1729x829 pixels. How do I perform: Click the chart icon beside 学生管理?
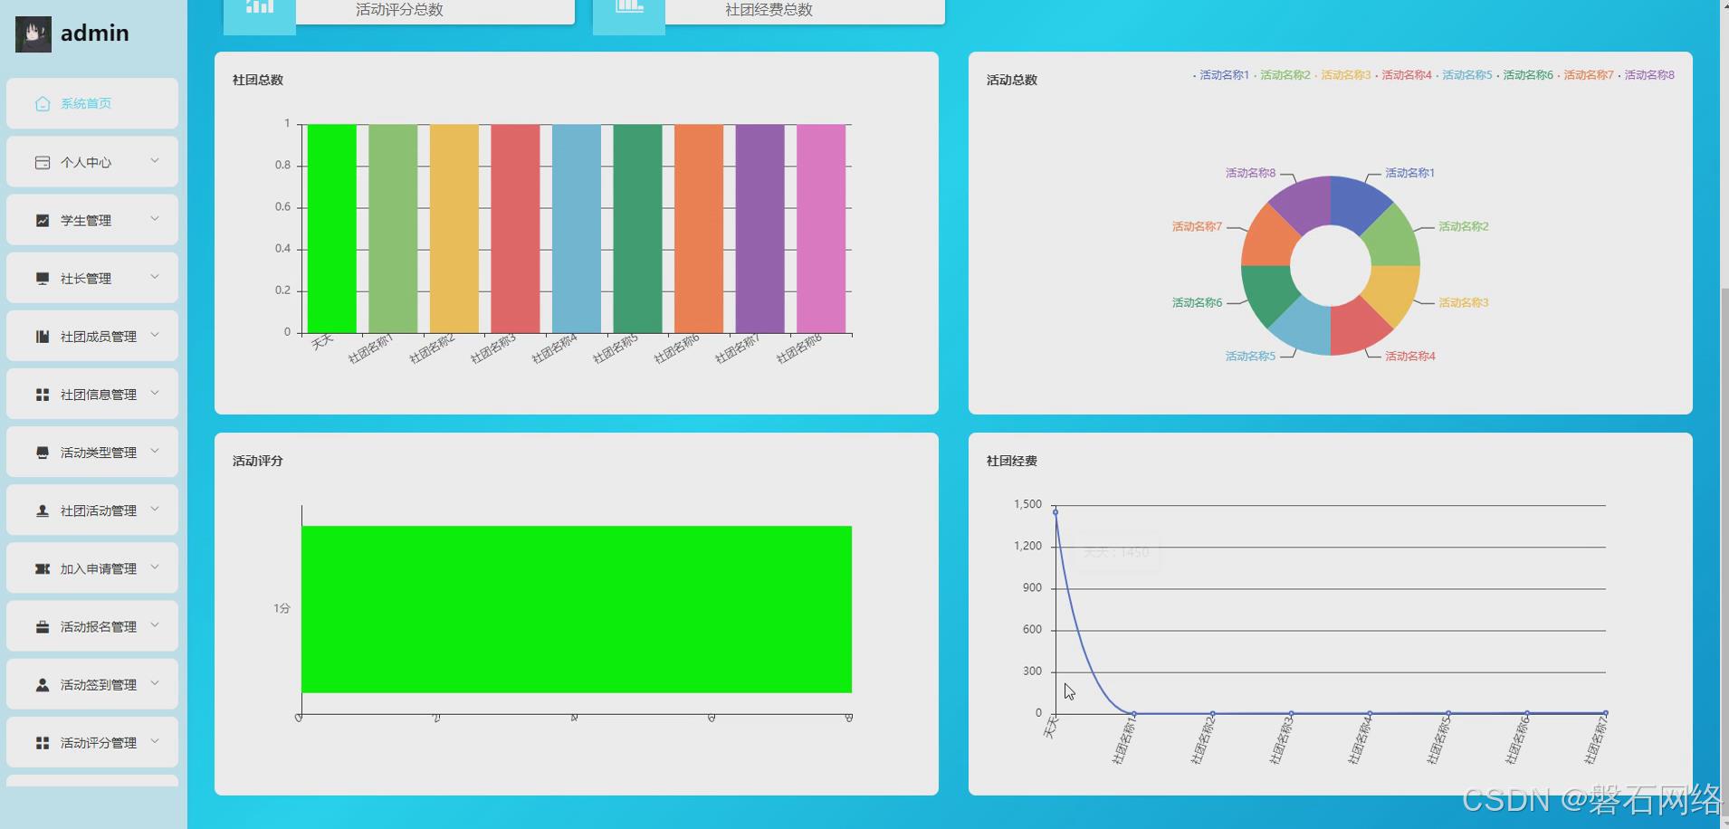click(43, 220)
